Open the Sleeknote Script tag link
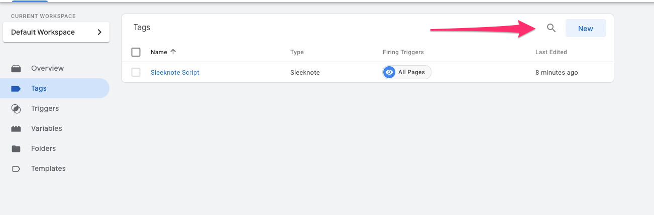The width and height of the screenshot is (654, 215). 175,72
